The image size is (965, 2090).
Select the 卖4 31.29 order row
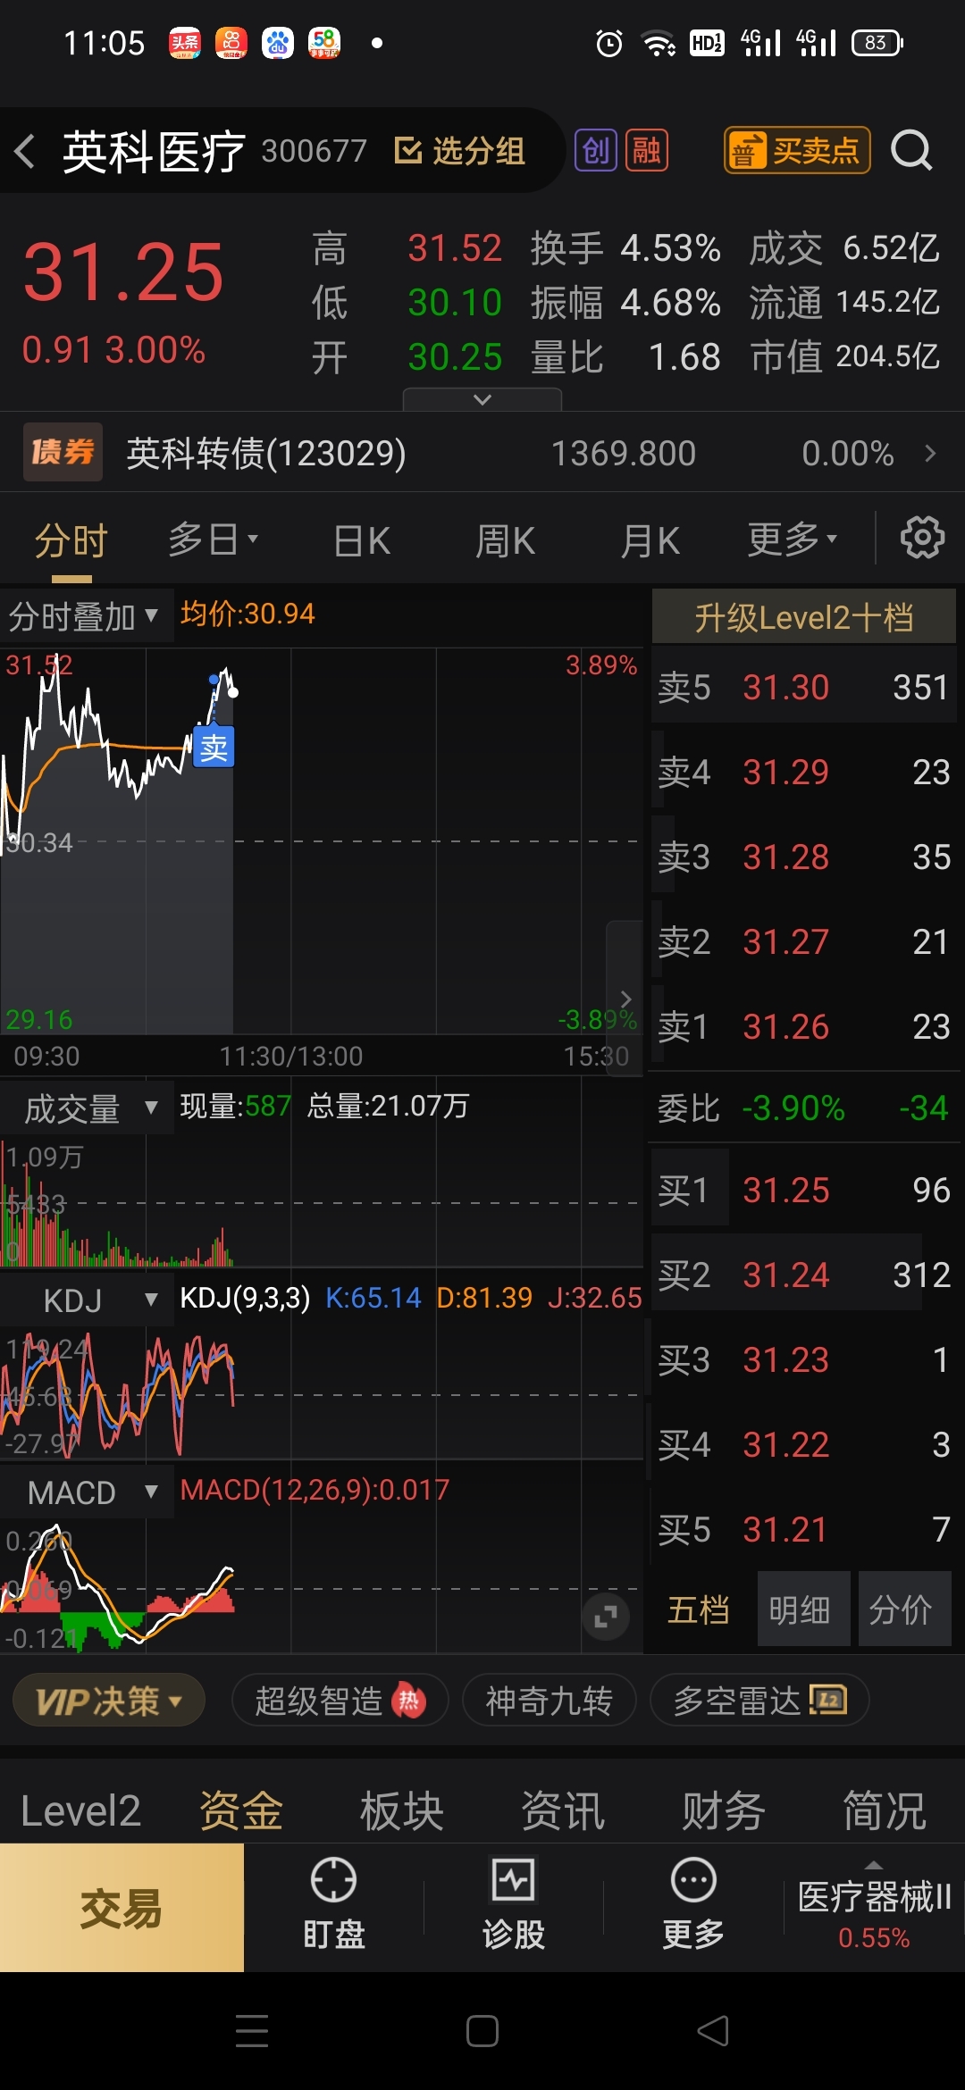pyautogui.click(x=803, y=772)
